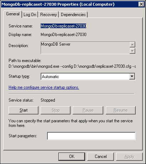Click the Service name label
This screenshot has height=164, width=146.
pos(21,26)
